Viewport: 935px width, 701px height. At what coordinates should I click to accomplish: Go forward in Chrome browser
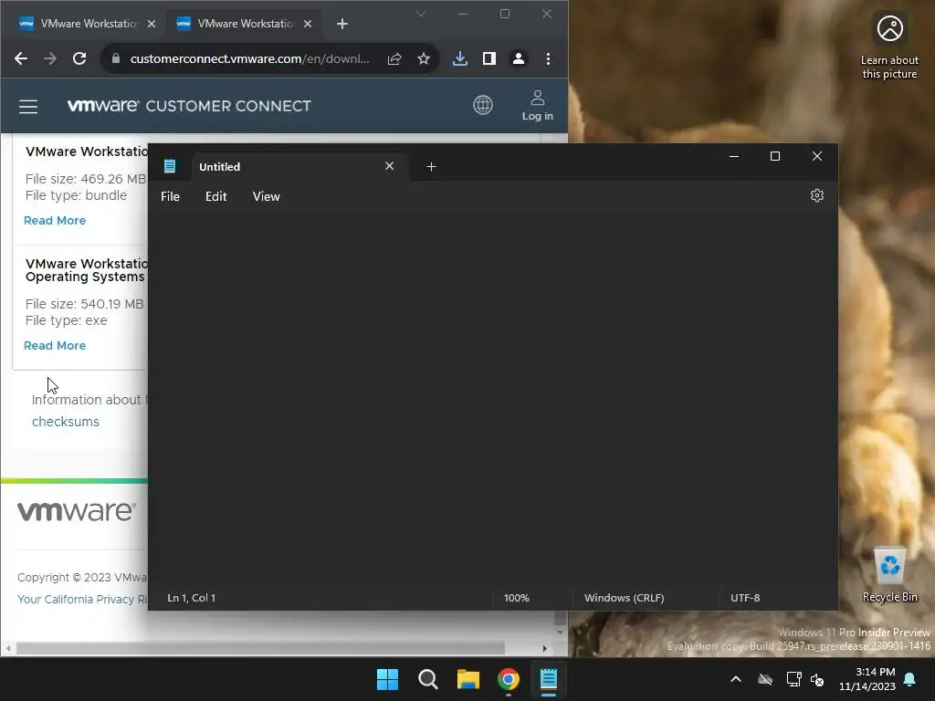point(50,58)
